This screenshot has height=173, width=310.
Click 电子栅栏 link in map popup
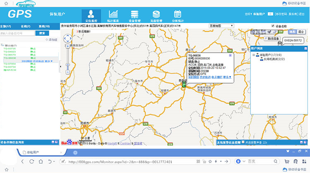pos(217,77)
